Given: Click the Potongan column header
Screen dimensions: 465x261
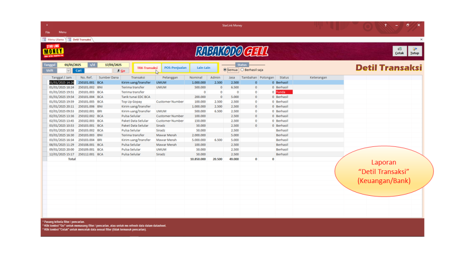Looking at the screenshot, I should pyautogui.click(x=267, y=77).
